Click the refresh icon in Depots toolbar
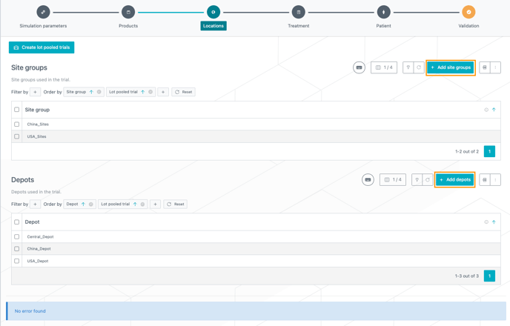This screenshot has height=326, width=510. 428,180
